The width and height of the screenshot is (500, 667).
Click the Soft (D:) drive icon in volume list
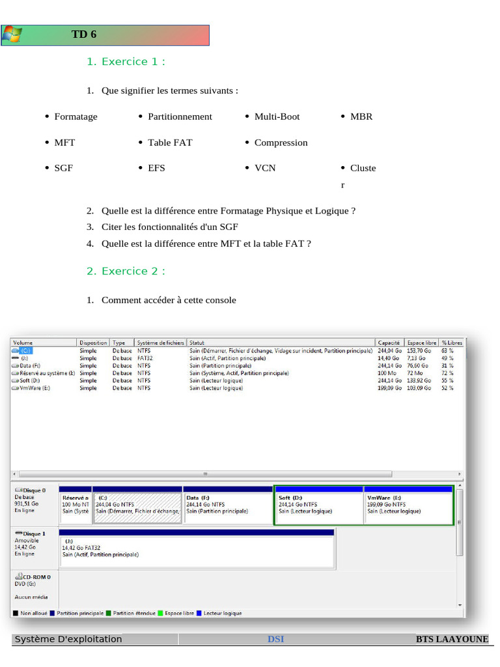[16, 380]
